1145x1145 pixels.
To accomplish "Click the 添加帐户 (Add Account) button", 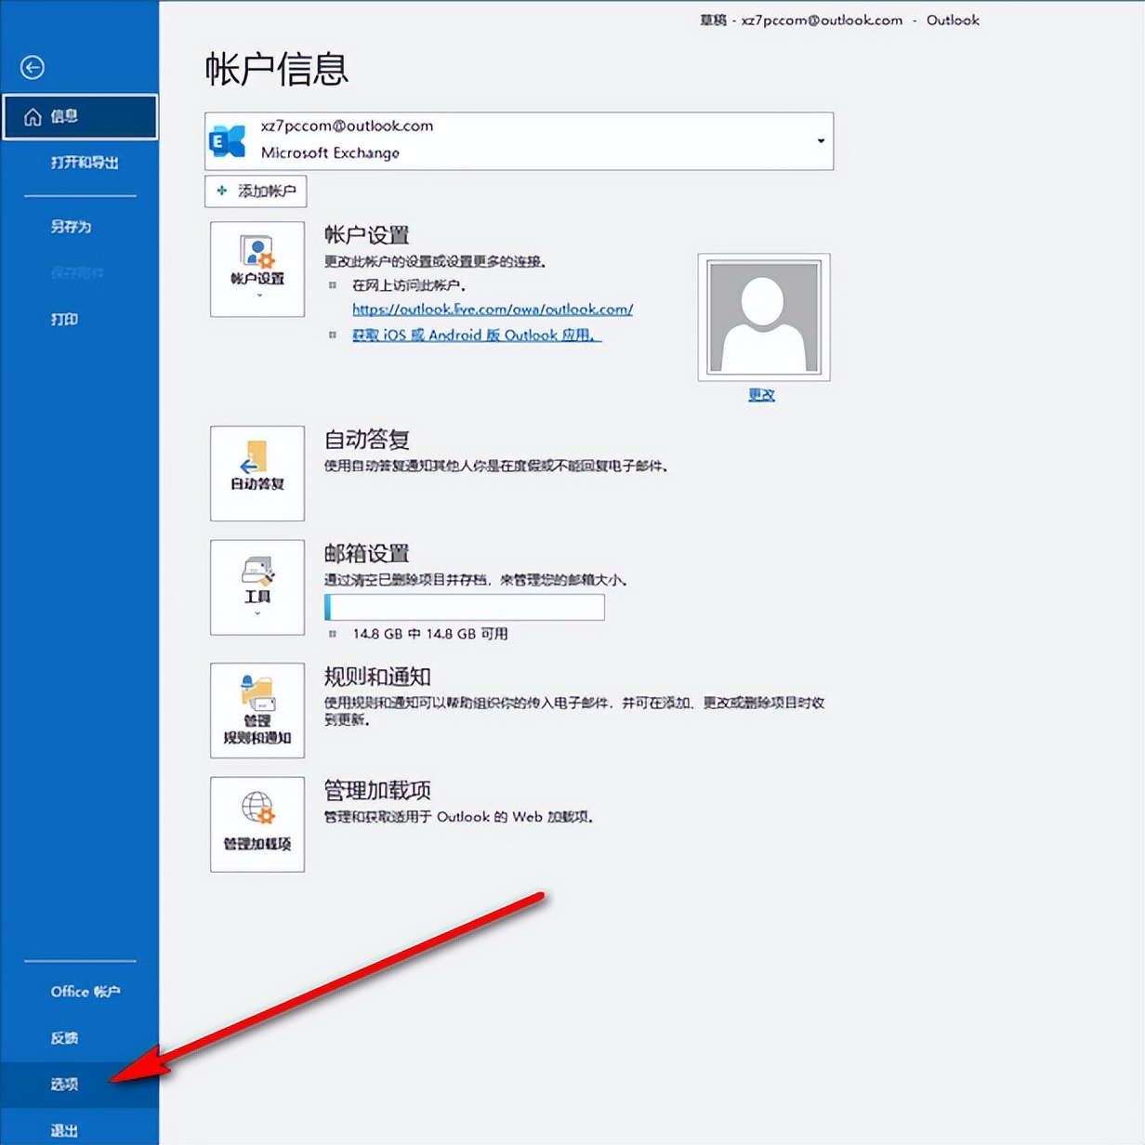I will (x=256, y=191).
